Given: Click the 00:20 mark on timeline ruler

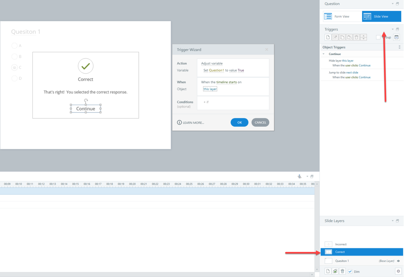Looking at the screenshot, I should 132,184.
